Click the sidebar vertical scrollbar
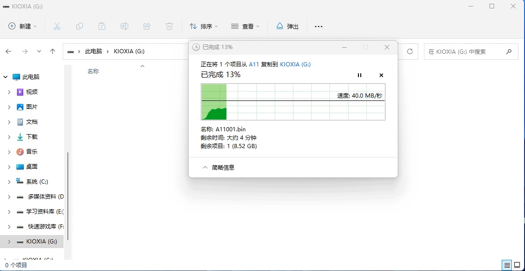Screen dimensions: 525x271 tap(68, 195)
